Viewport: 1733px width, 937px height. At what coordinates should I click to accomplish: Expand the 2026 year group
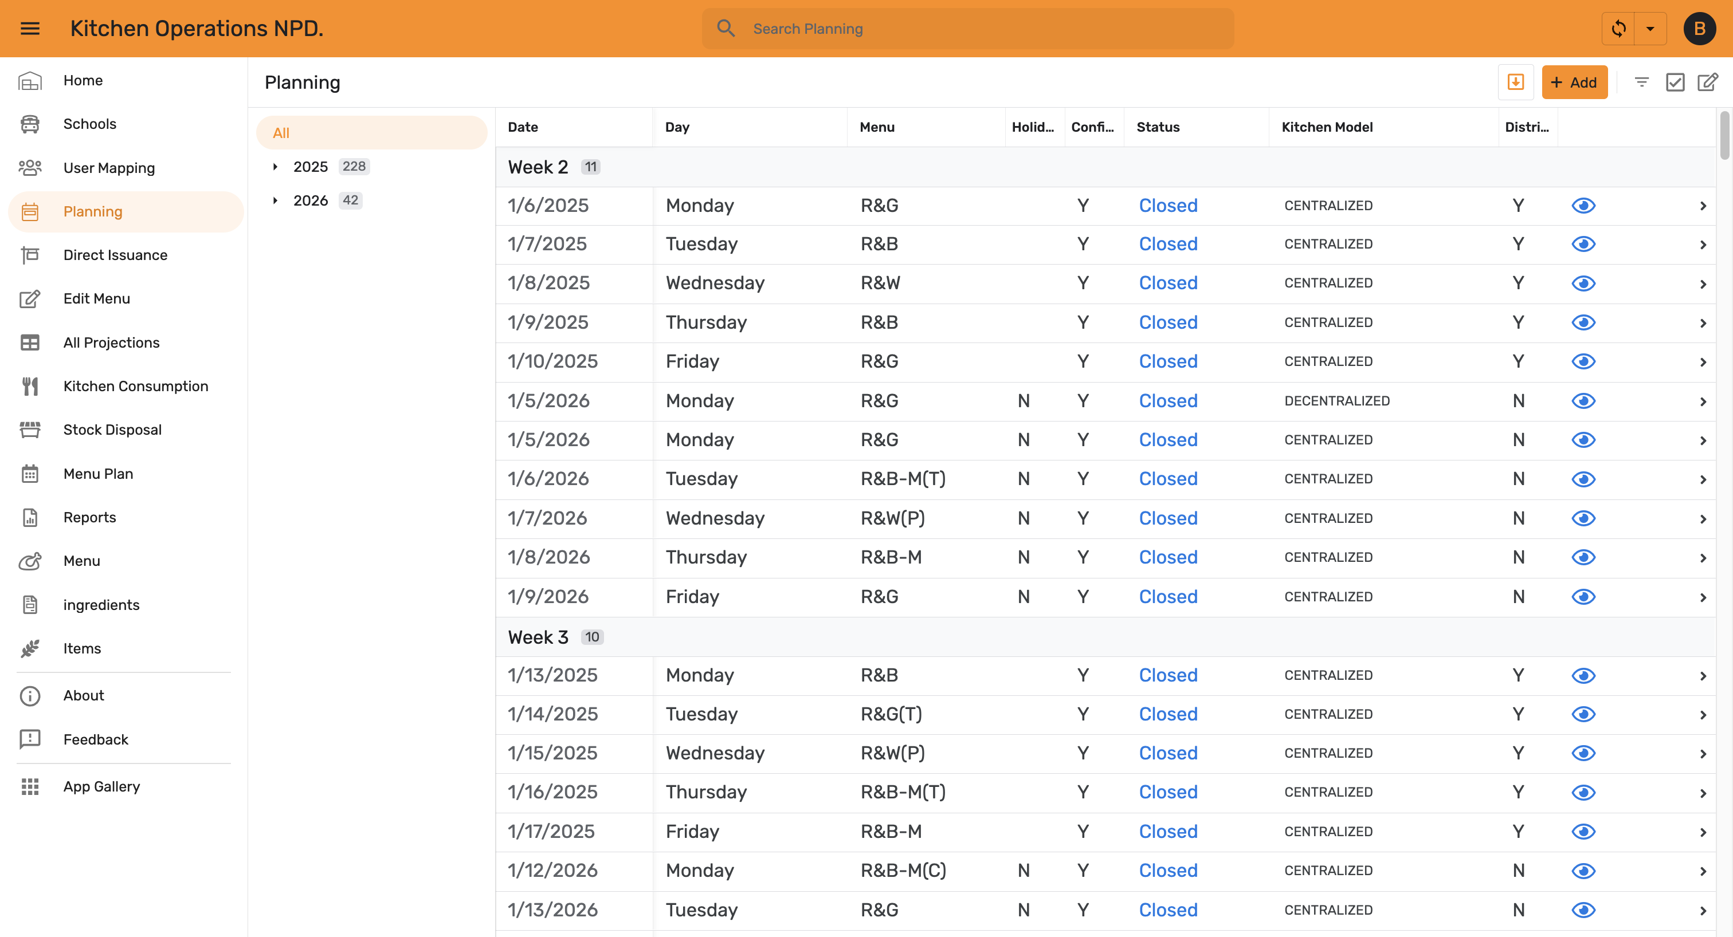pos(275,200)
